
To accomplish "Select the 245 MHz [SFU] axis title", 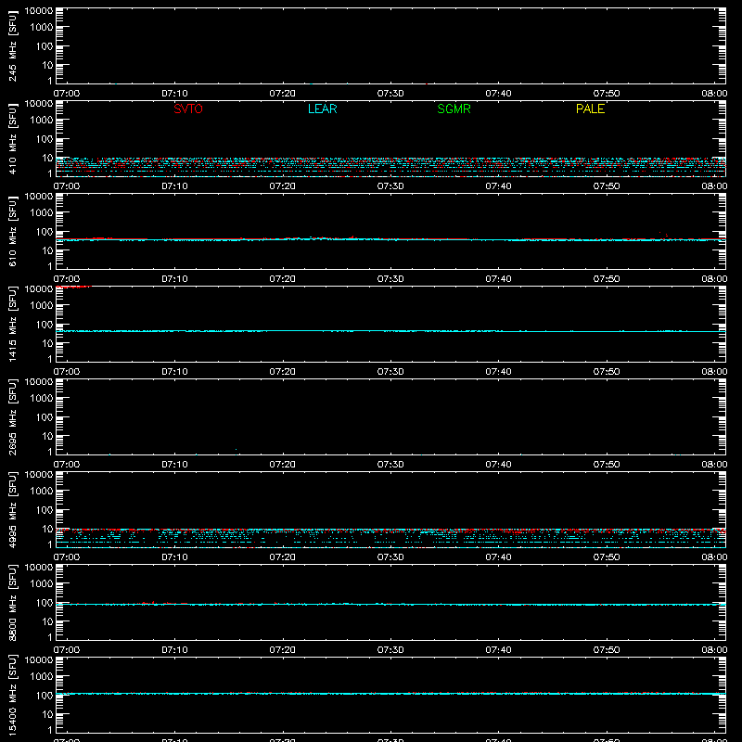I will point(12,45).
